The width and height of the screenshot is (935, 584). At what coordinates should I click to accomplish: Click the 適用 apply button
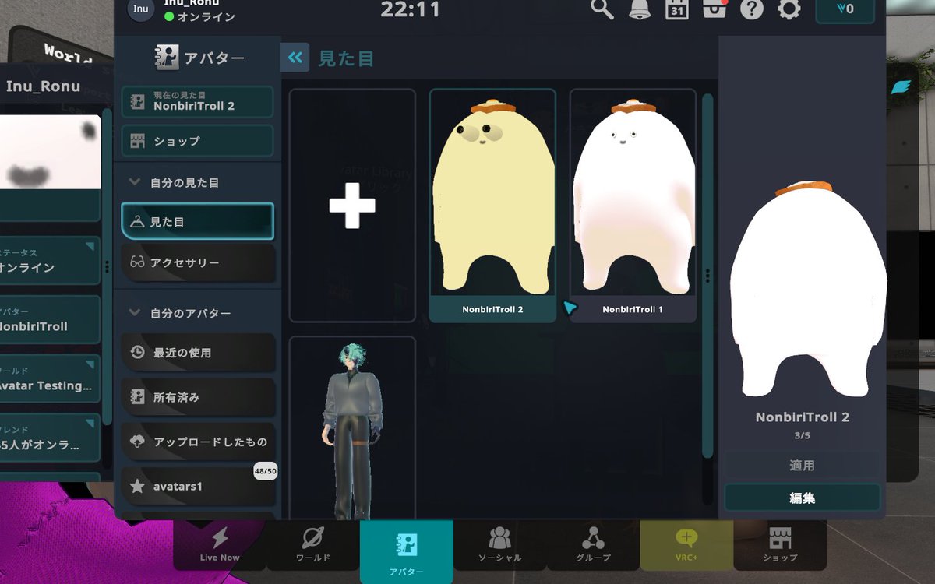(802, 465)
